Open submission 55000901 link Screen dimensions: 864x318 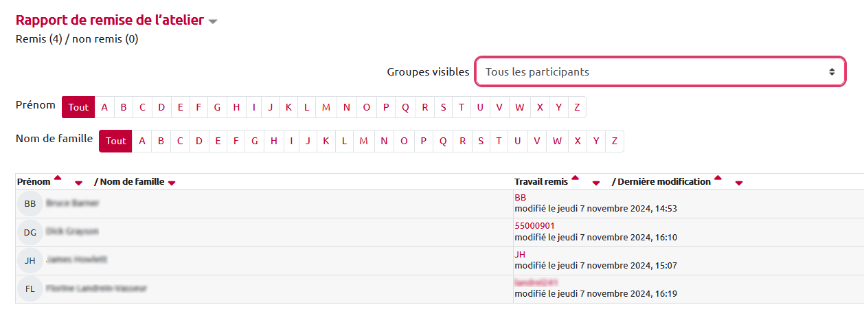(534, 226)
